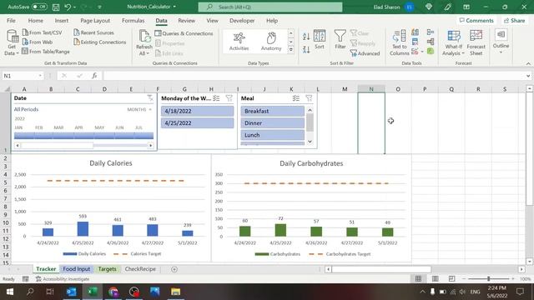534x300 pixels.
Task: Toggle 4/18/2022 week slicer item
Action: click(197, 111)
